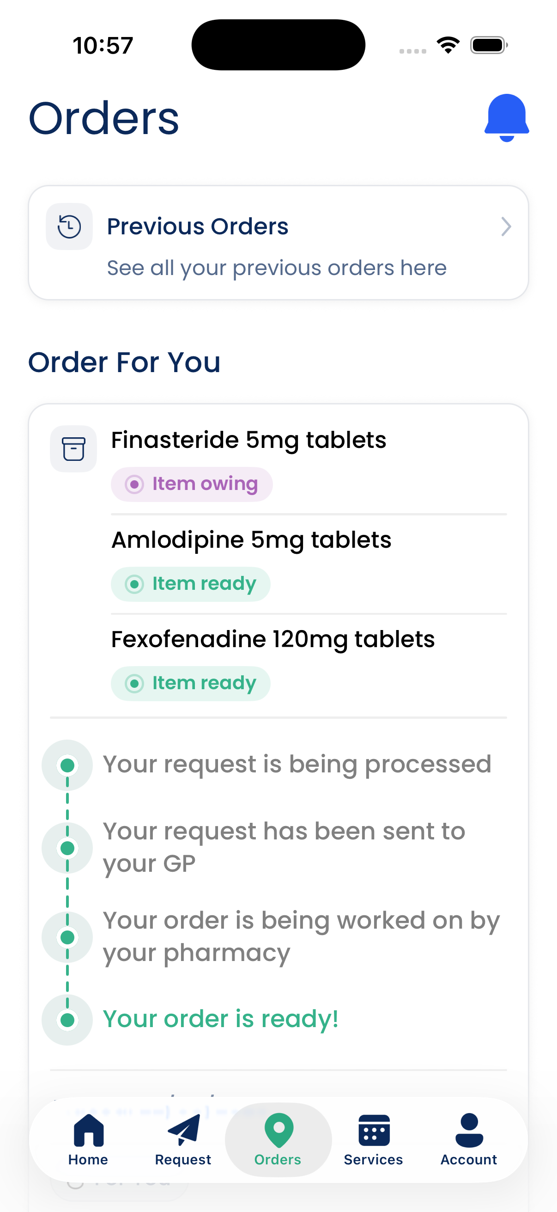This screenshot has height=1212, width=557.
Task: Tap the blue notification bell icon
Action: click(x=506, y=117)
